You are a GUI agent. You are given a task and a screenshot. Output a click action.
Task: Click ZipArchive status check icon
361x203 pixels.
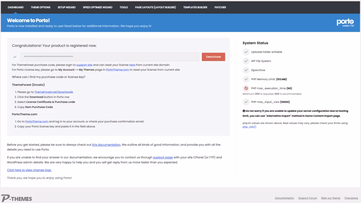(x=246, y=70)
